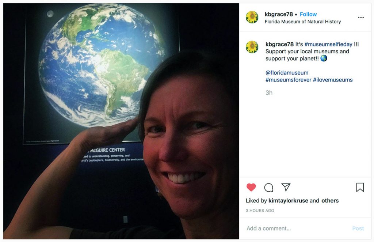Open the three-dot more options menu
This screenshot has height=242, width=374.
pyautogui.click(x=361, y=18)
